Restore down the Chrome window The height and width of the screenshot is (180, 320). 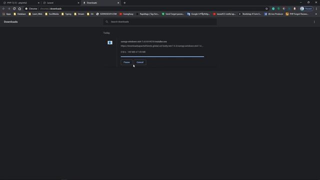coord(308,2)
